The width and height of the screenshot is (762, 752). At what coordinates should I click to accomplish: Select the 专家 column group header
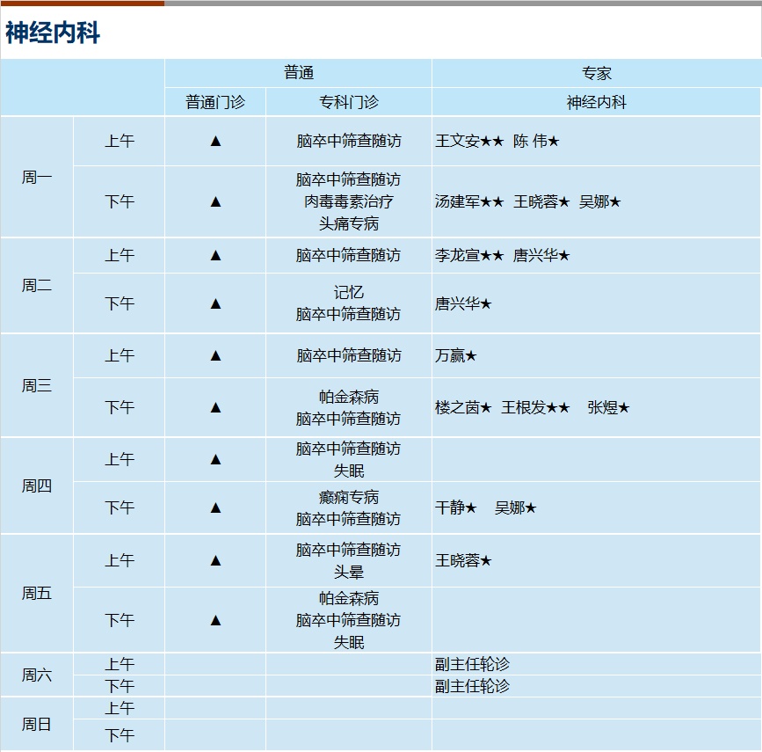(596, 74)
